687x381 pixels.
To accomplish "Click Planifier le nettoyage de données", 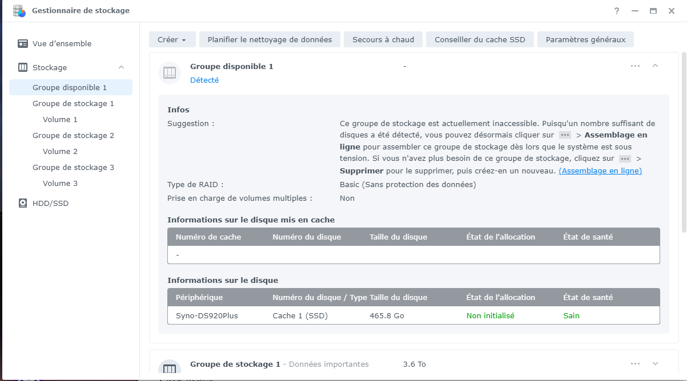I will coord(270,39).
